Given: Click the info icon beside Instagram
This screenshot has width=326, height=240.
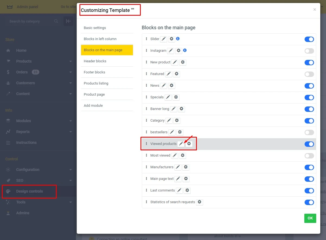Looking at the screenshot, I should point(185,50).
